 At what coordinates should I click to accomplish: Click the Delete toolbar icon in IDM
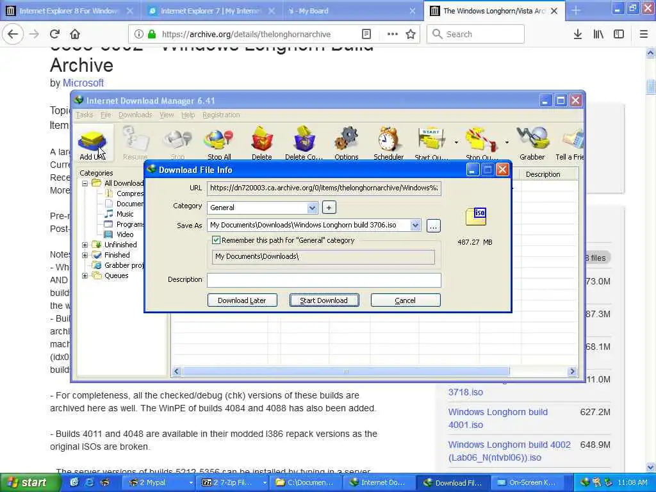click(x=261, y=144)
